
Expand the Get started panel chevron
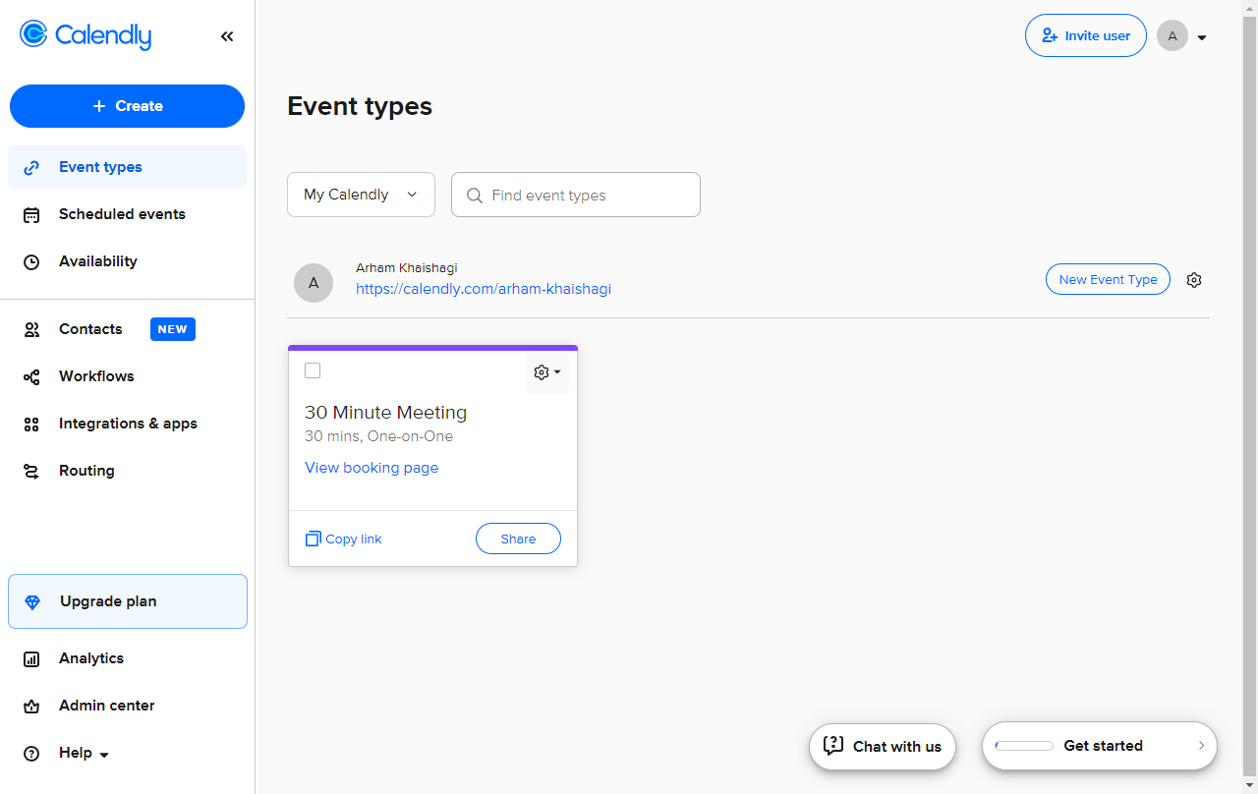tap(1201, 746)
